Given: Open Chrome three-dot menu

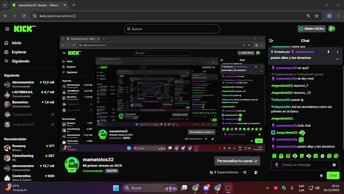Looking at the screenshot, I should point(338,16).
